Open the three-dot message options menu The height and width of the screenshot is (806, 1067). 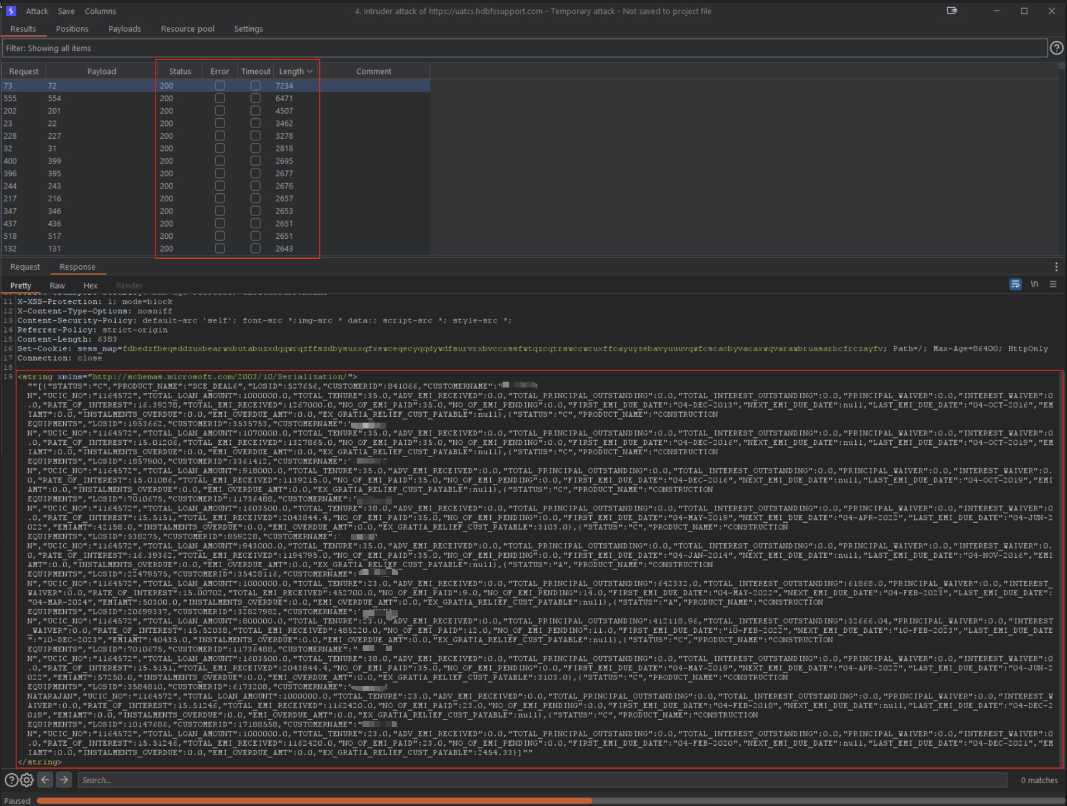1056,267
